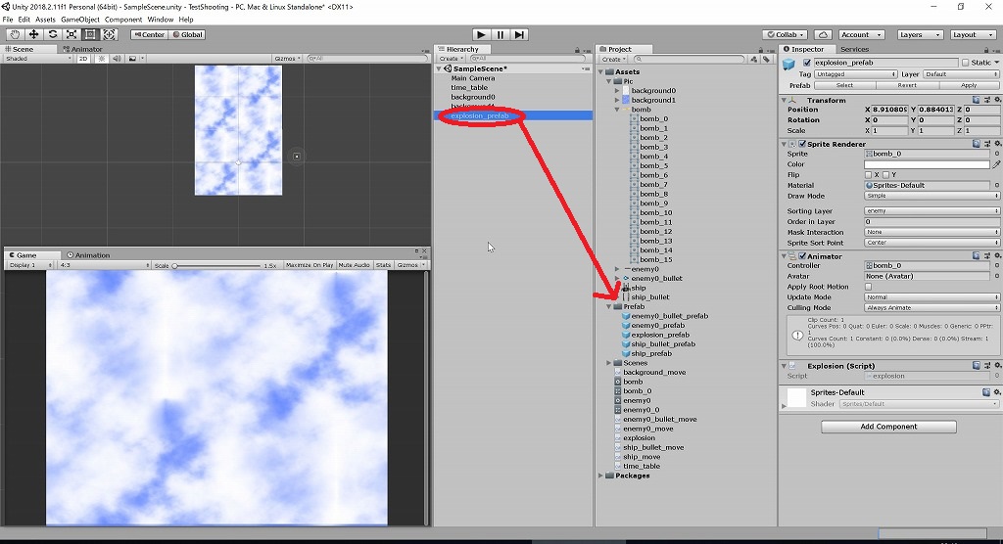Click Project search-by-type icon
Screen dimensions: 1003x544
tap(753, 59)
